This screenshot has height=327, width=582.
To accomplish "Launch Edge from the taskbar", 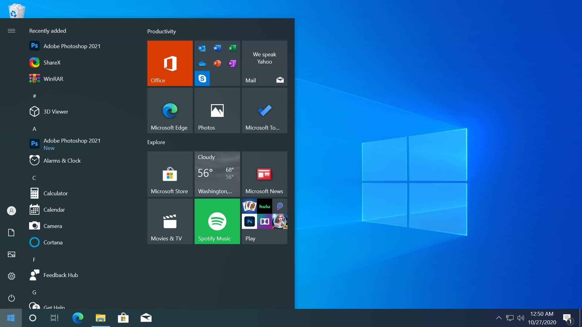I will coord(78,318).
